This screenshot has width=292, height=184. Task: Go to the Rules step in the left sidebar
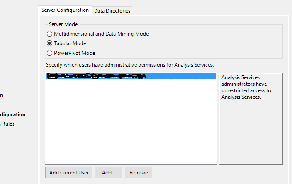7,124
